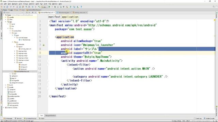
Task: Click the Project panel hide icon
Action: [x=35, y=13]
